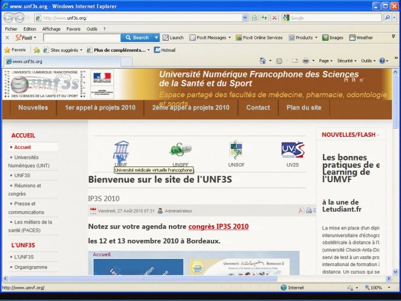Click the Add to favorites bar star icon
Viewport: 401px width, 301px height.
click(x=37, y=50)
